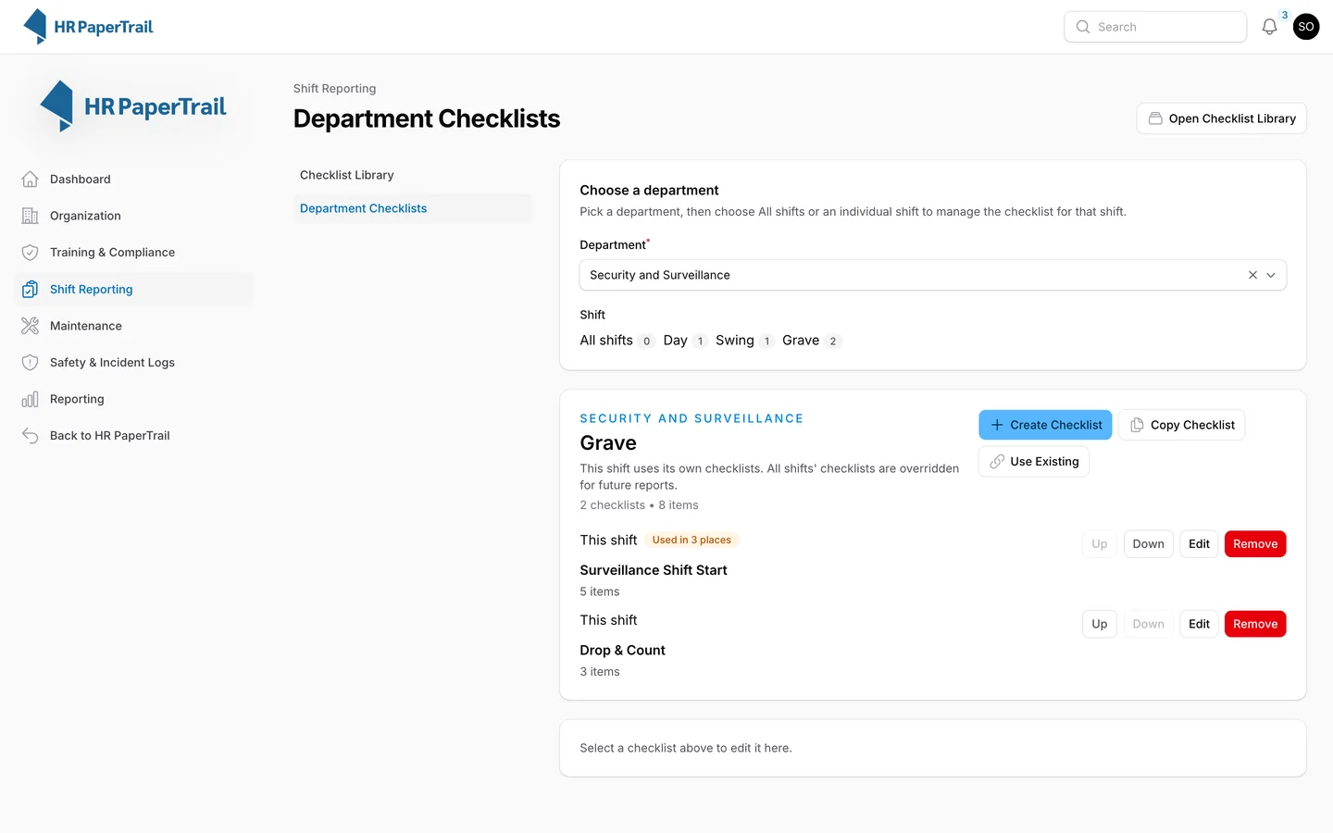Image resolution: width=1333 pixels, height=833 pixels.
Task: Move Surveillance Shift Start checklist down
Action: coord(1148,544)
